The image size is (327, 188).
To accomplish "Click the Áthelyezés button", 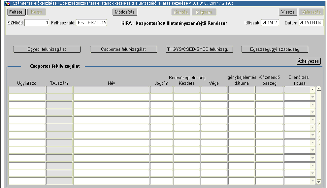I will tap(308, 61).
